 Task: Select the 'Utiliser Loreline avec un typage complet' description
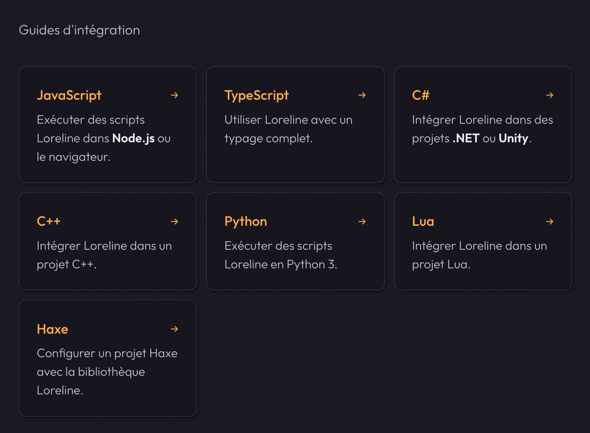pos(288,129)
